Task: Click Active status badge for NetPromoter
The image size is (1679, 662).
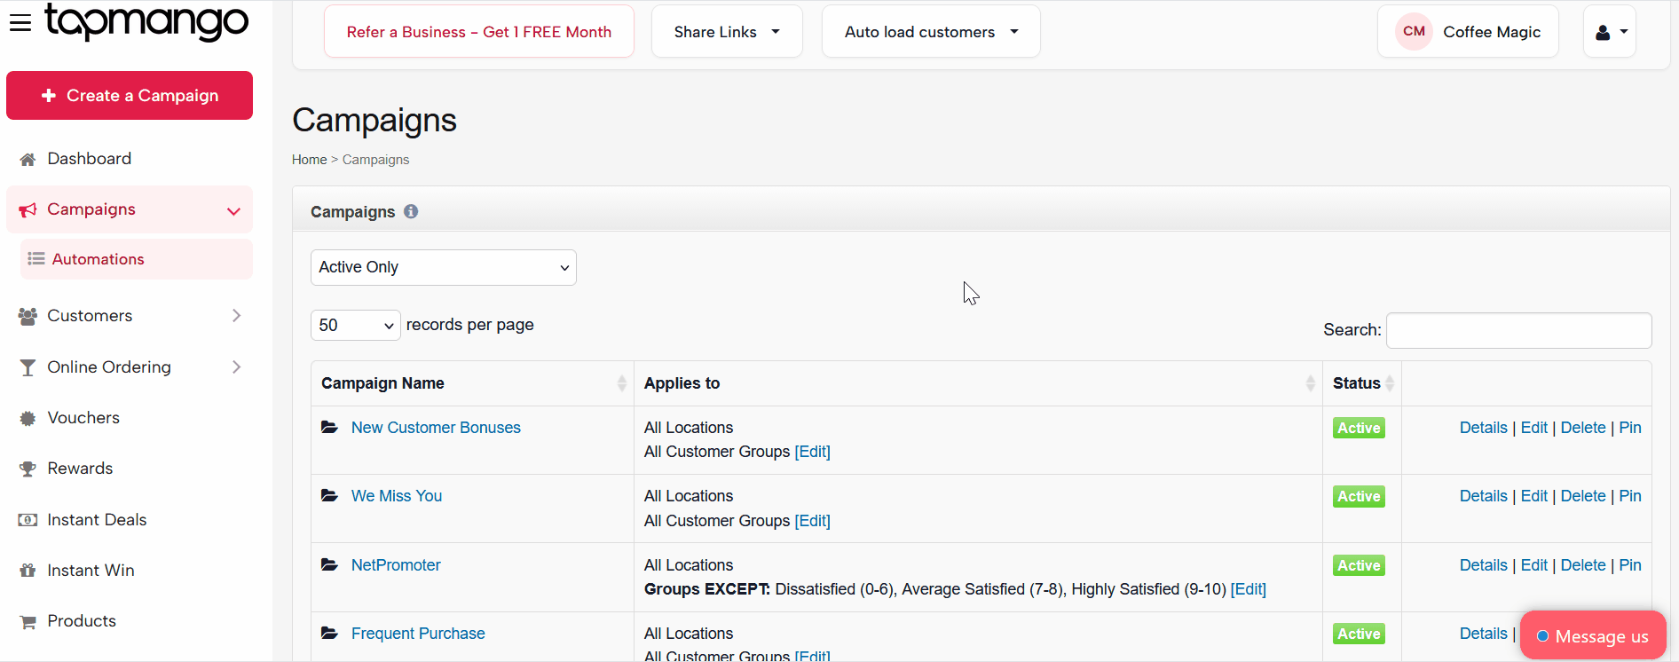Action: point(1359,565)
